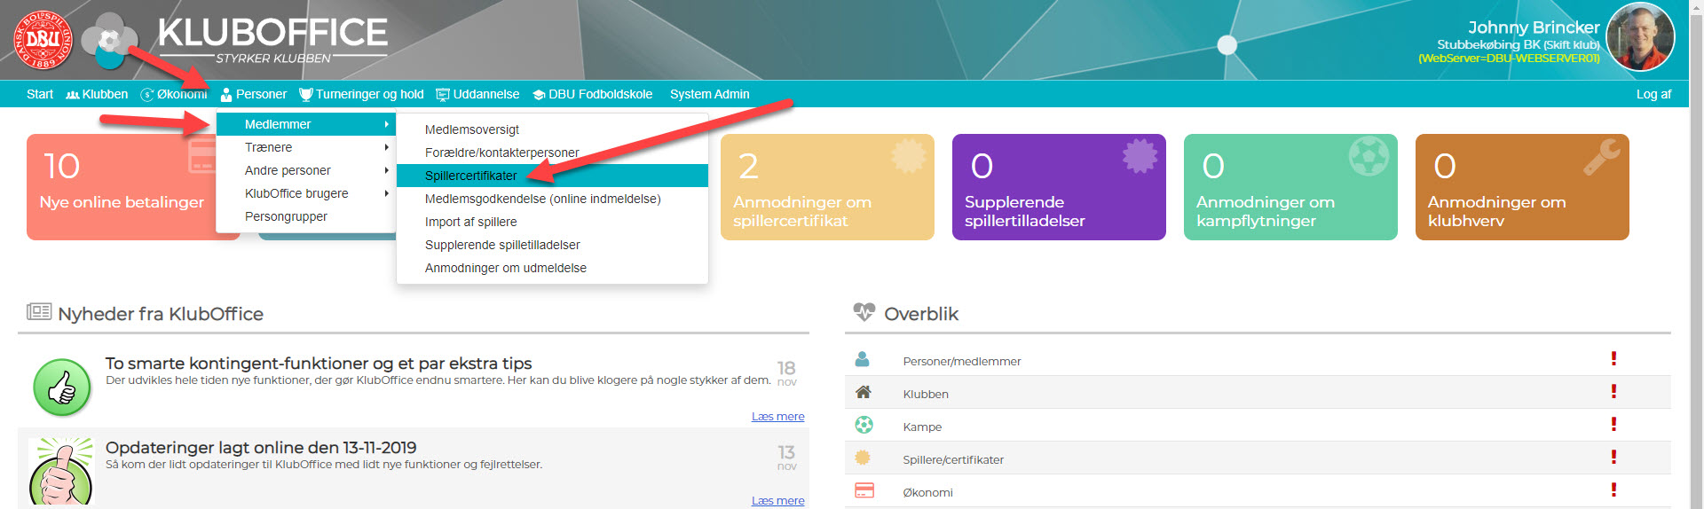Choose Medlemsoversigt from the submenu
Viewport: 1704px width, 509px height.
(x=552, y=129)
